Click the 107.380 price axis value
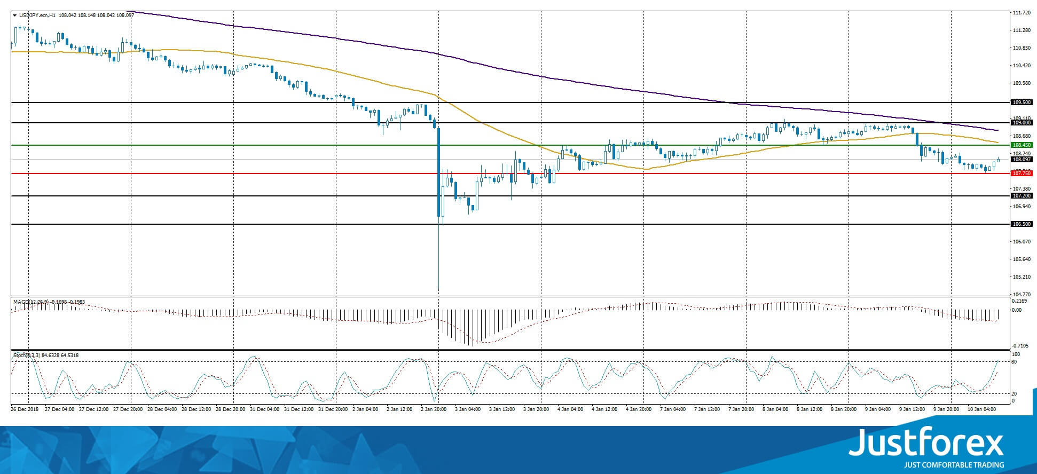This screenshot has height=474, width=1037. click(x=1022, y=189)
